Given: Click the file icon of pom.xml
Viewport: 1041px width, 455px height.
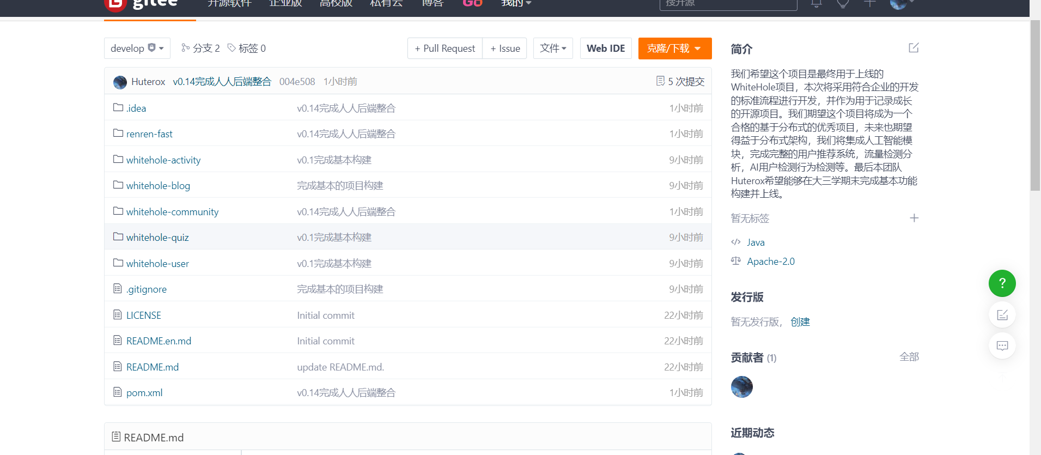Looking at the screenshot, I should pos(118,392).
